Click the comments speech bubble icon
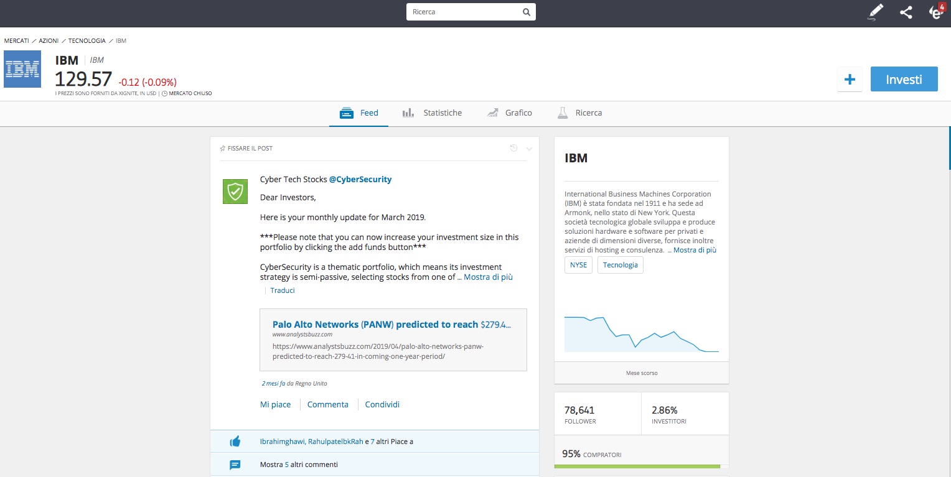The image size is (951, 477). click(235, 465)
